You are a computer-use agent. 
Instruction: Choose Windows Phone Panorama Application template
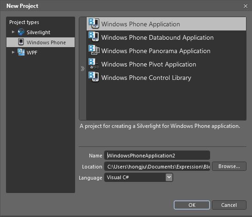click(x=166, y=51)
